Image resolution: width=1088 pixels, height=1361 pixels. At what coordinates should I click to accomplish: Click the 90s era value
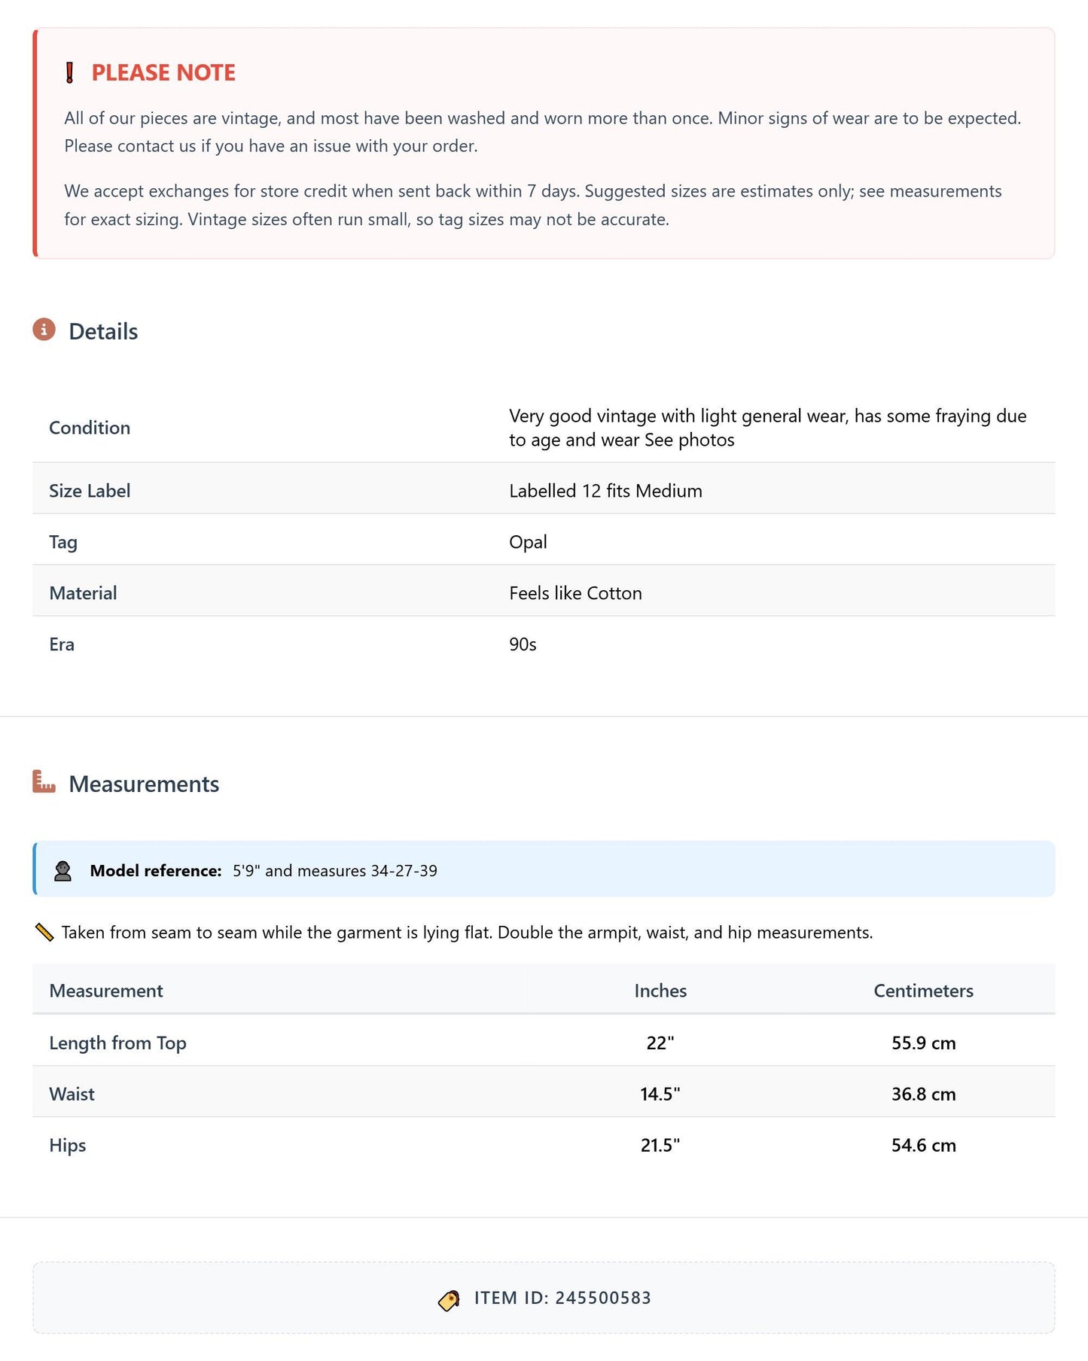[x=523, y=644]
